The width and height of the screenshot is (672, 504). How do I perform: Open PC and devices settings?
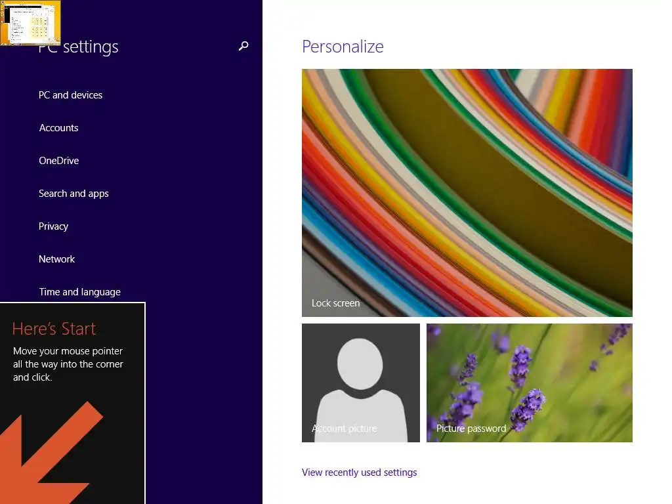click(x=71, y=95)
